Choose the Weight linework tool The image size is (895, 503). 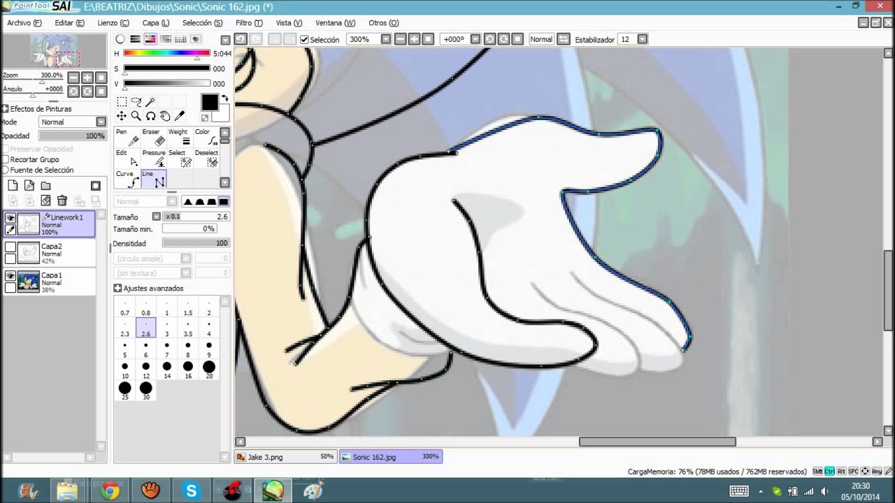[x=180, y=137]
